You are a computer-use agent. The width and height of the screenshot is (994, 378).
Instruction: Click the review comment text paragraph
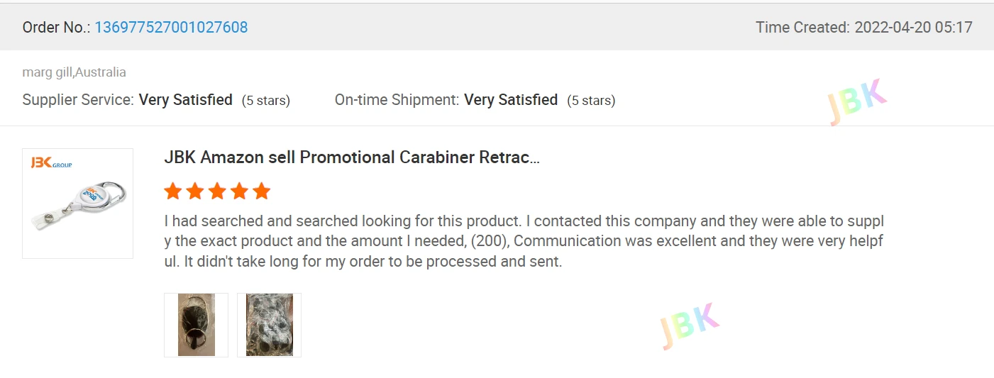pyautogui.click(x=524, y=241)
